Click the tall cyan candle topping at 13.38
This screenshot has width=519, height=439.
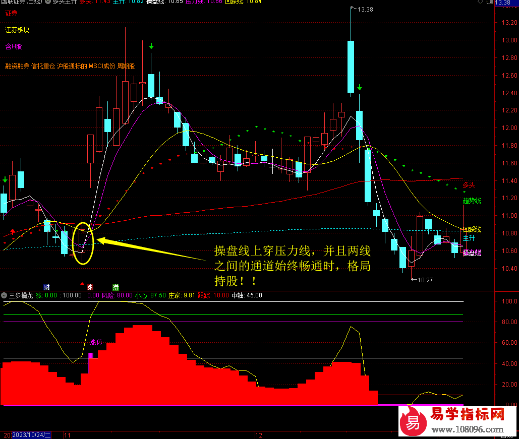[x=351, y=67]
